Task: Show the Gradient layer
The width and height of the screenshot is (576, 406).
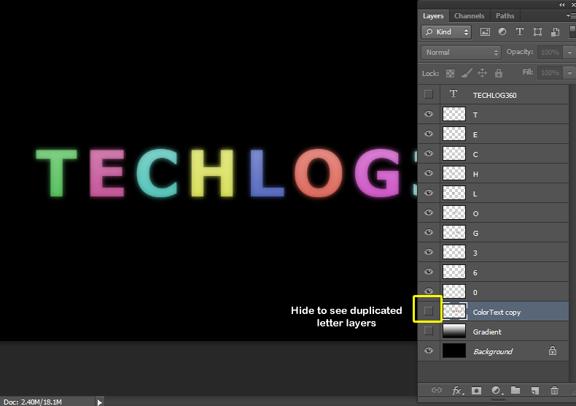Action: click(x=428, y=331)
